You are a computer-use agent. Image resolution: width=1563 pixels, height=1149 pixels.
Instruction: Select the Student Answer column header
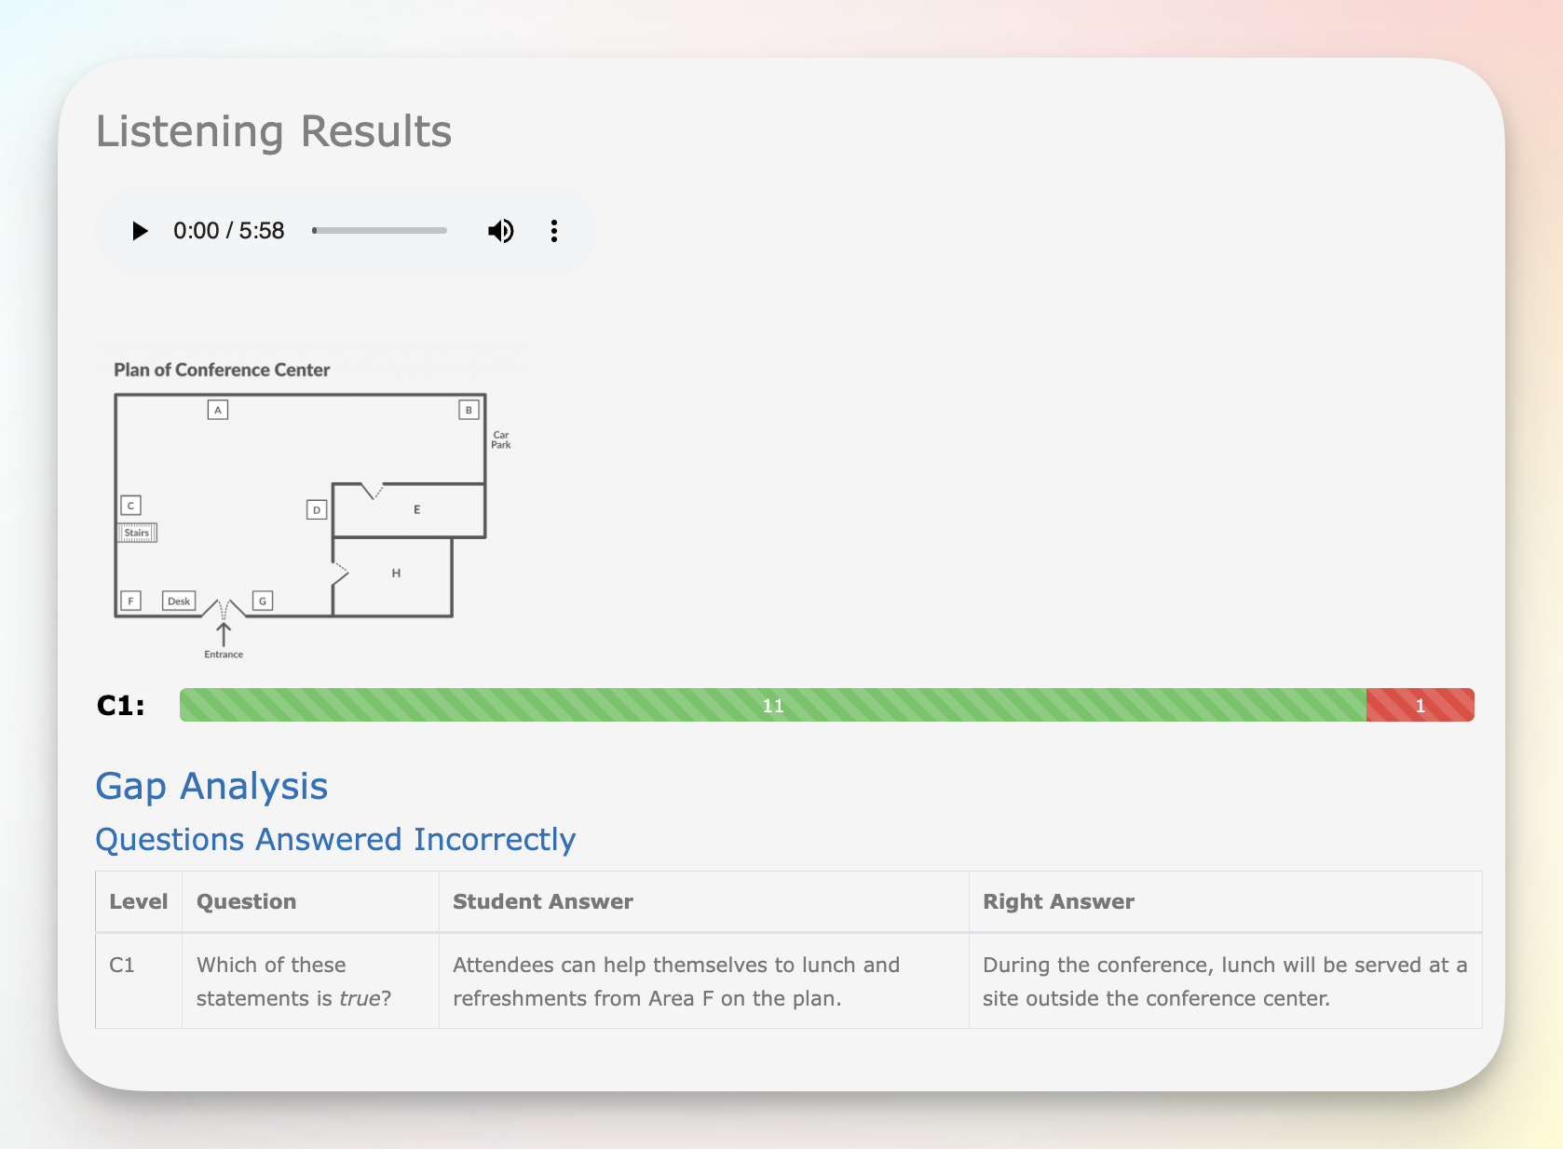(x=542, y=901)
